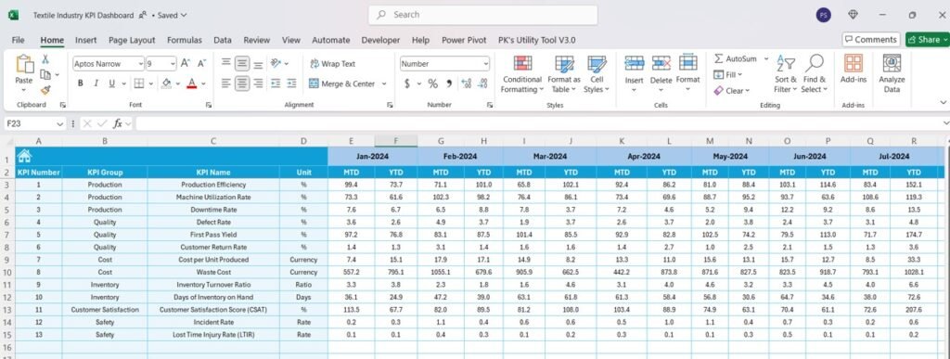Screen dimensions: 950x359
Task: Click the Cut scissors icon
Action: tap(45, 58)
